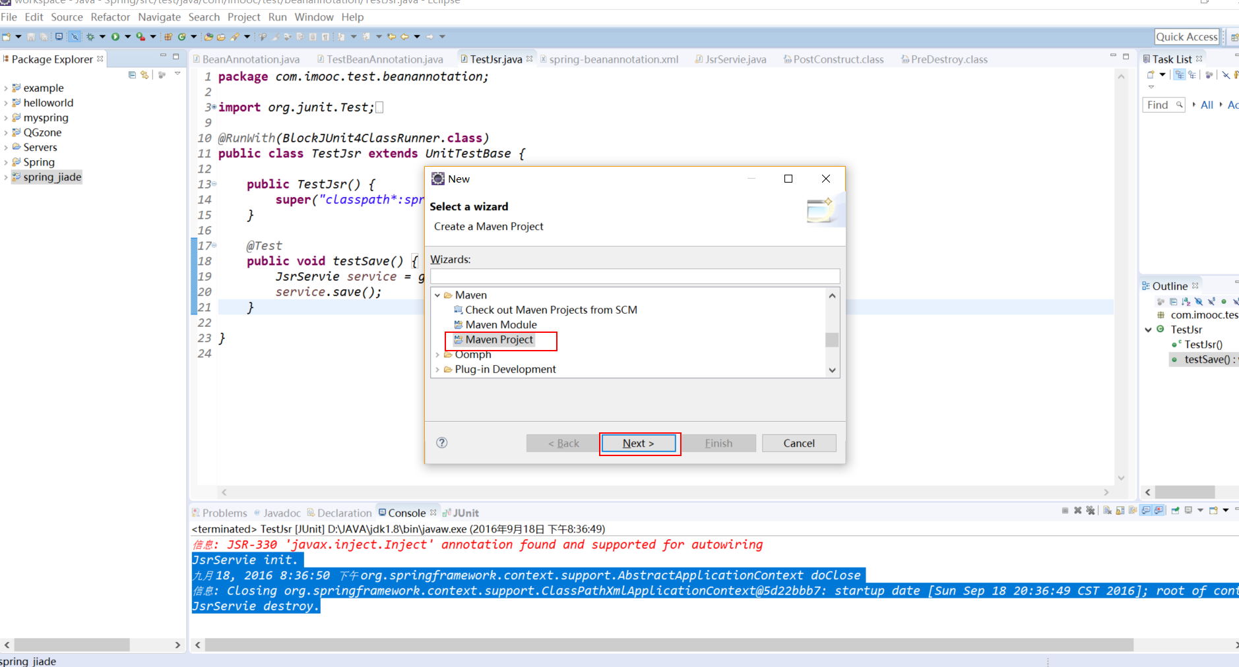Click the Save toolbar icon
Image resolution: width=1239 pixels, height=667 pixels.
coord(31,37)
